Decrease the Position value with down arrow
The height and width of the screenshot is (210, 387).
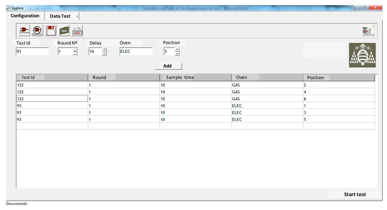coord(177,54)
